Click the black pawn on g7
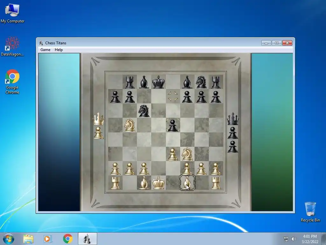This screenshot has width=326, height=245. pyautogui.click(x=202, y=97)
